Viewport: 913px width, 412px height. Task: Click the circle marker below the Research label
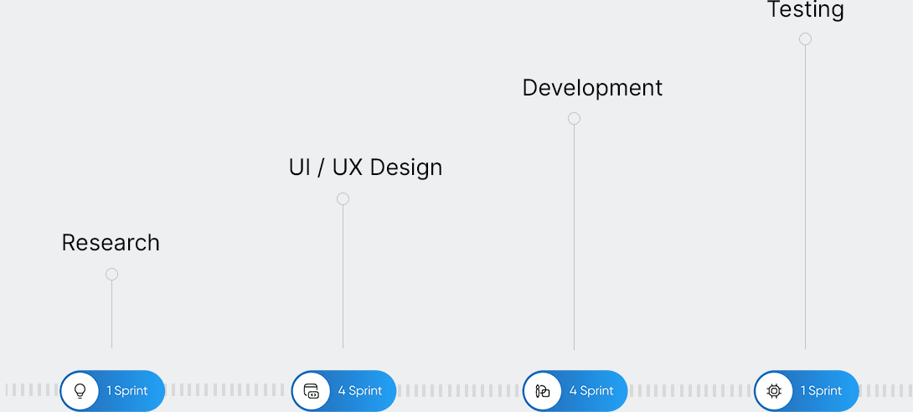point(111,275)
